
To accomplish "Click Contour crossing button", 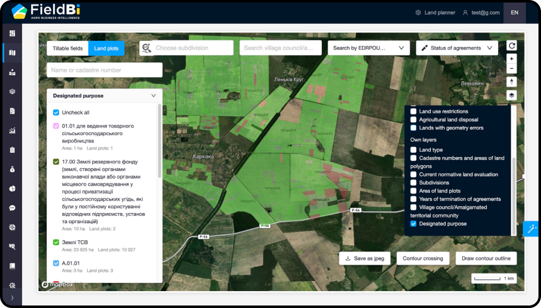I will pyautogui.click(x=423, y=258).
